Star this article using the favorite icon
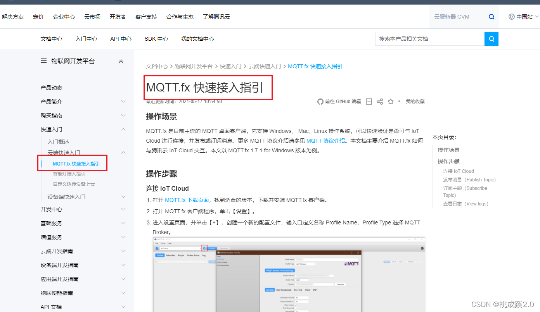540x312 pixels. click(x=391, y=102)
